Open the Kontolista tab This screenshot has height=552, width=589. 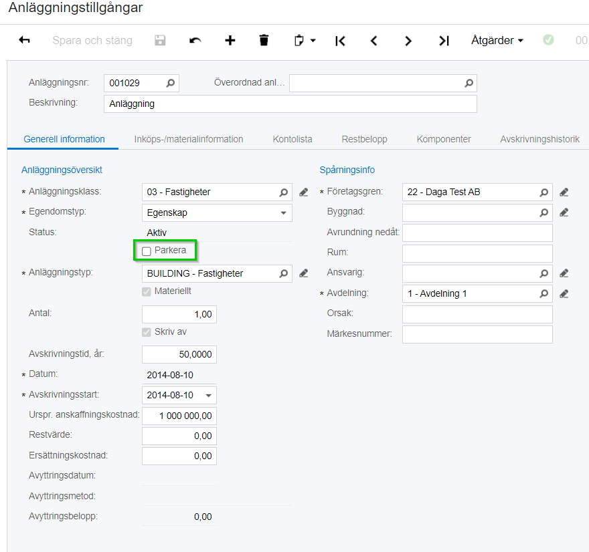(x=292, y=139)
